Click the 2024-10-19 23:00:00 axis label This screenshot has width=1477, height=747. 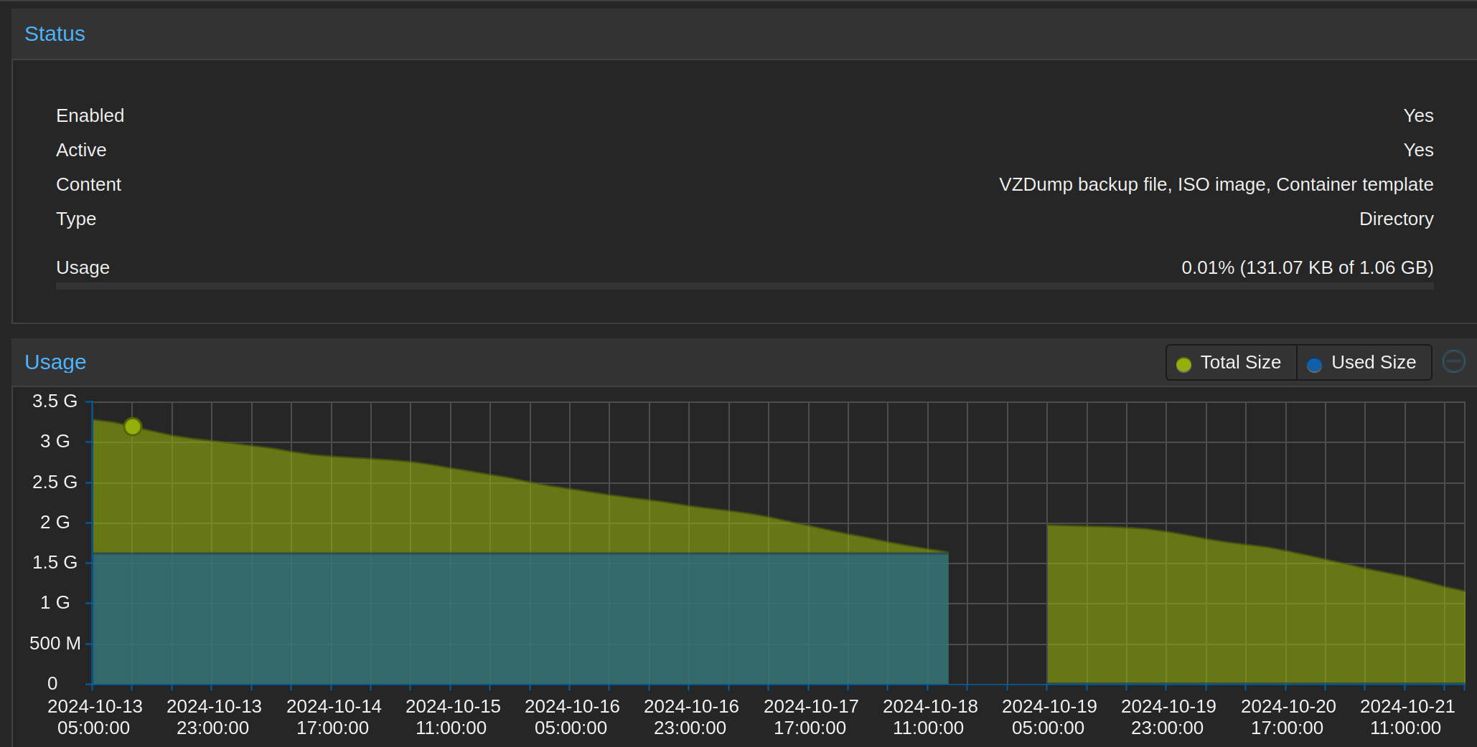[x=1168, y=717]
